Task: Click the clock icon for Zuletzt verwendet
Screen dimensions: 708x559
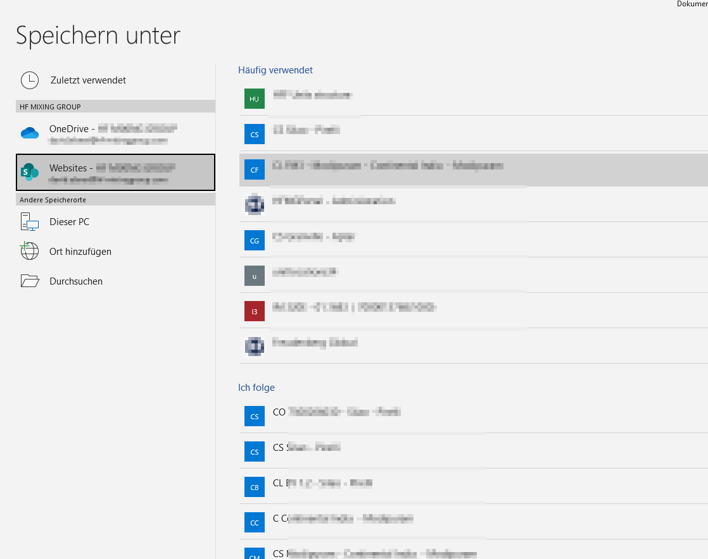Action: [x=29, y=80]
